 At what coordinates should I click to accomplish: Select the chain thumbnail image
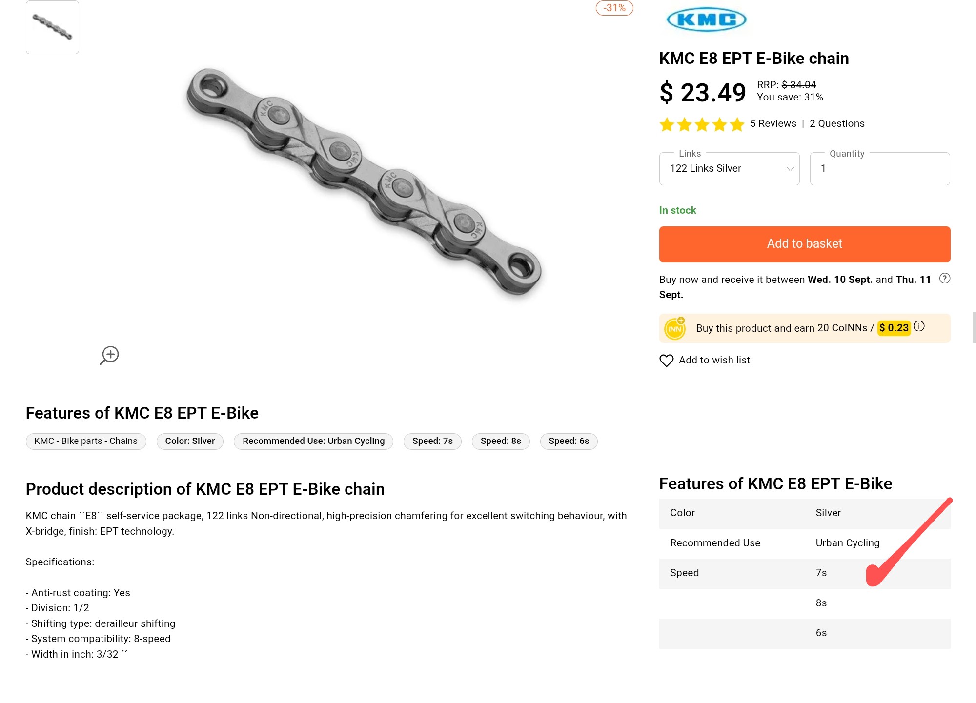pyautogui.click(x=52, y=27)
